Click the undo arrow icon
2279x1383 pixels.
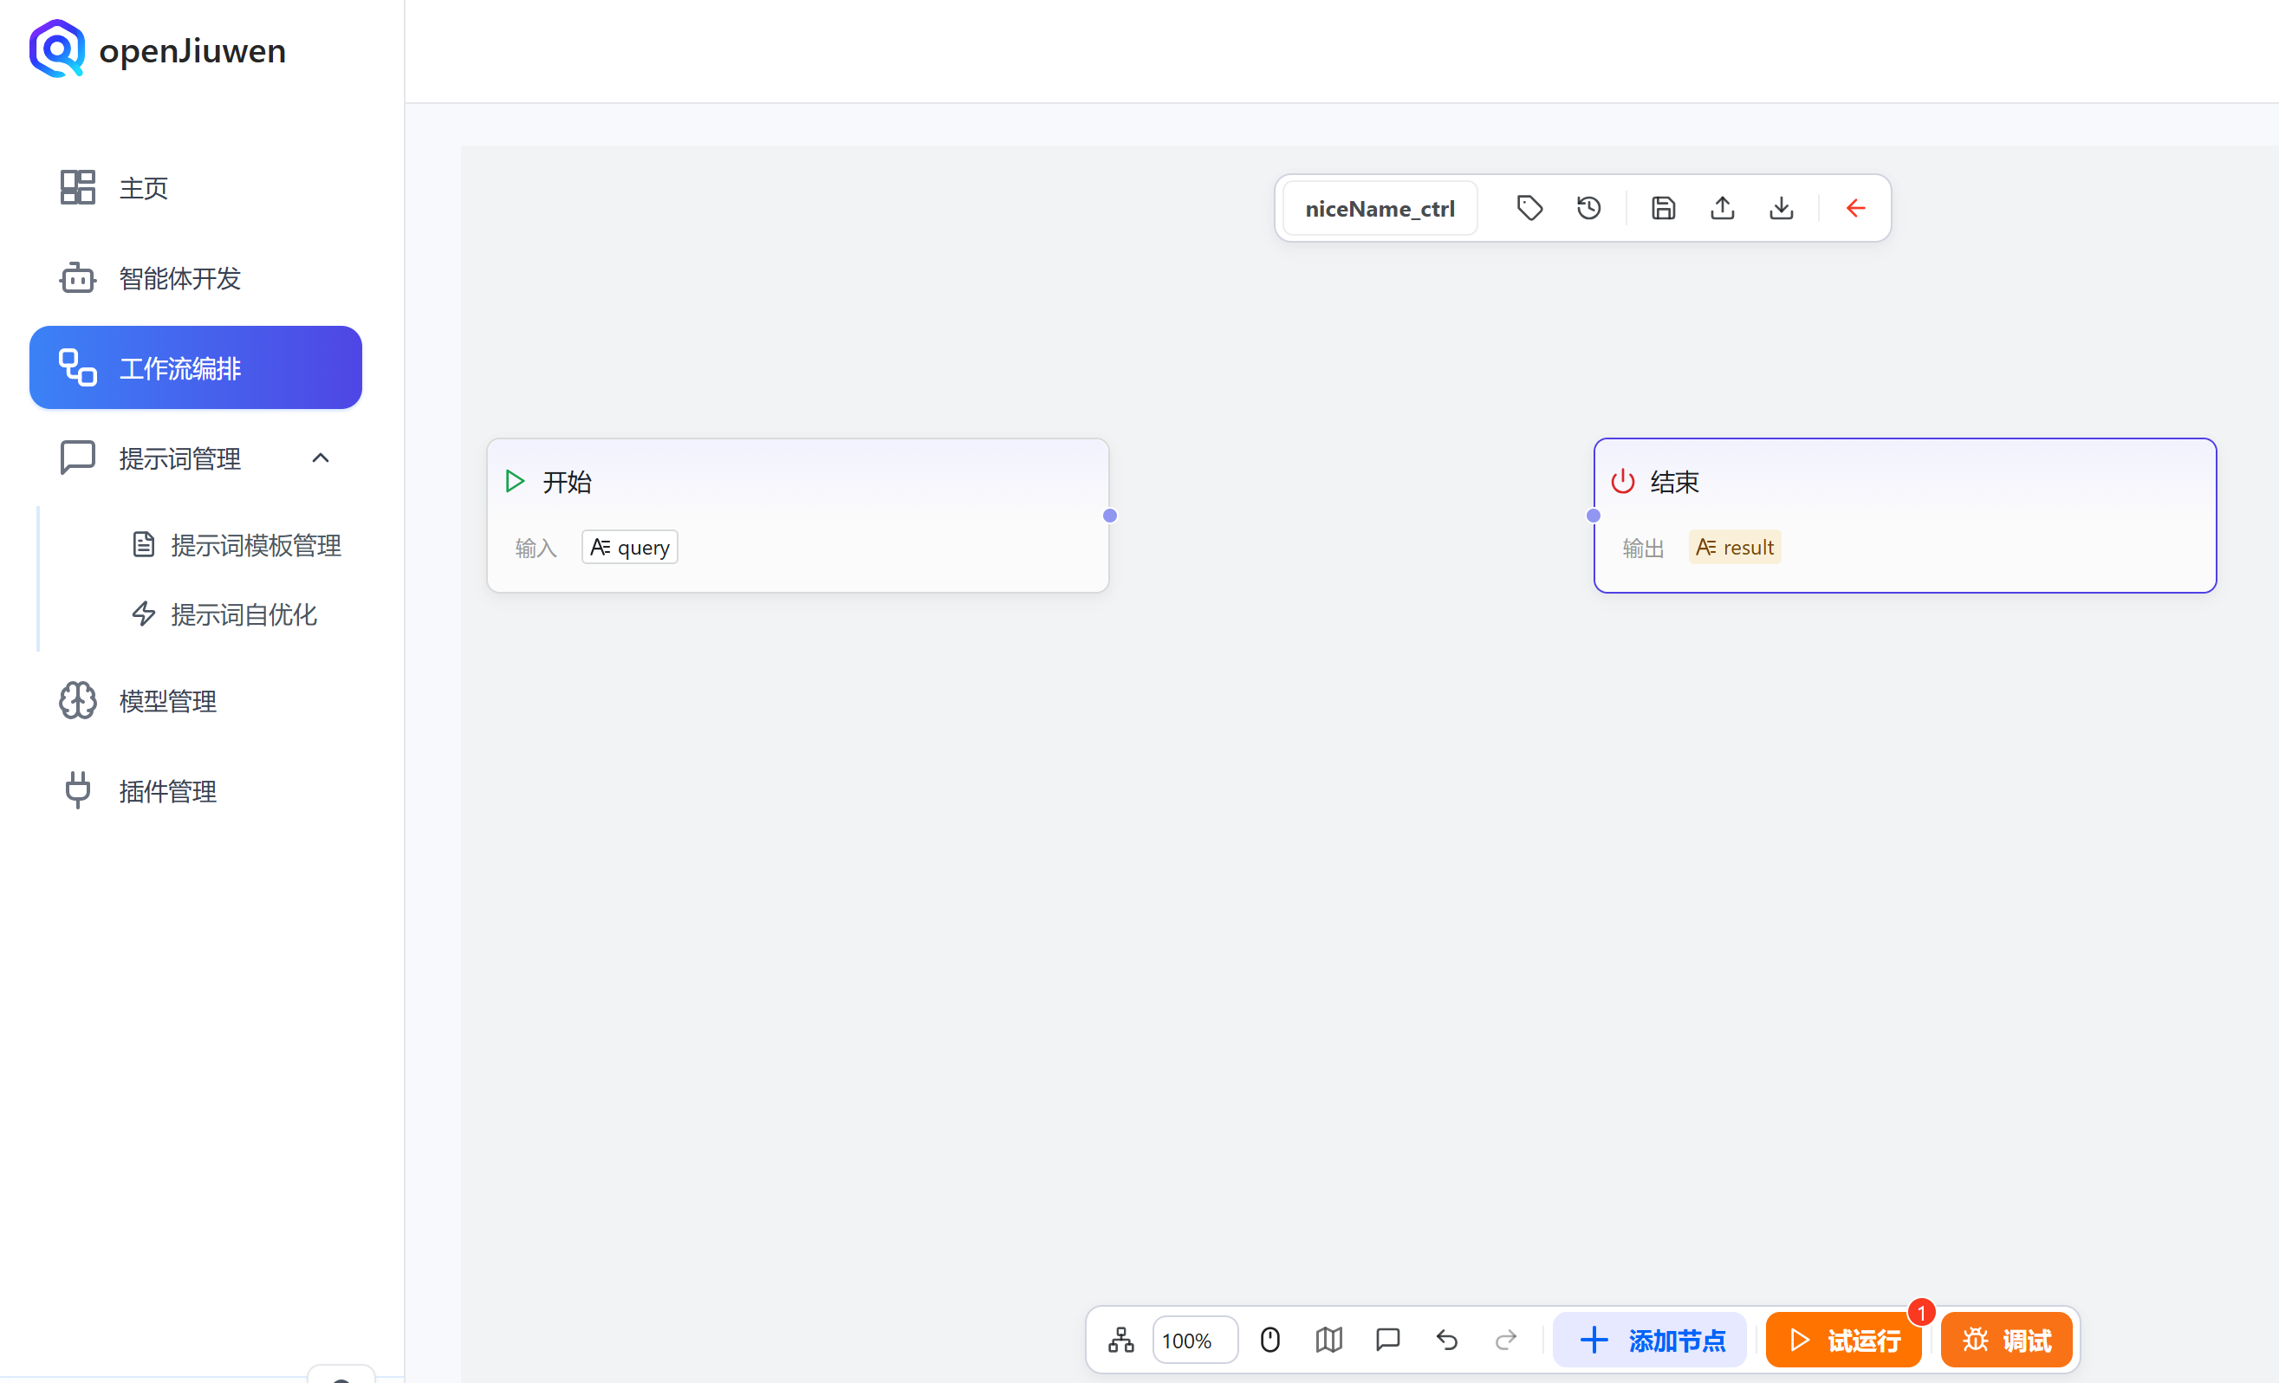pyautogui.click(x=1446, y=1339)
